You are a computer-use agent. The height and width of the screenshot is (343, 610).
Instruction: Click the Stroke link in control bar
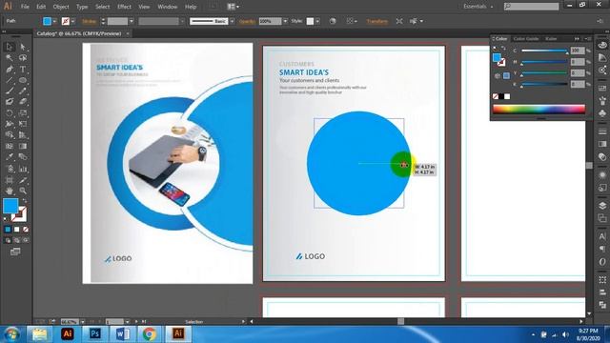tap(89, 21)
